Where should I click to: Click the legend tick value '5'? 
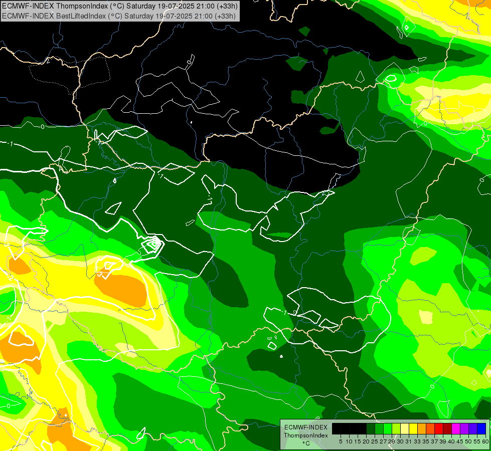click(x=341, y=441)
